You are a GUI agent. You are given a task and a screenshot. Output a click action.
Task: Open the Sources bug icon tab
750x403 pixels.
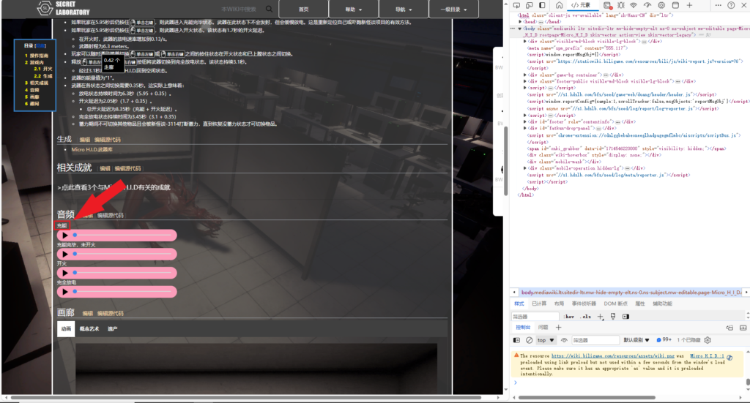tap(620, 5)
